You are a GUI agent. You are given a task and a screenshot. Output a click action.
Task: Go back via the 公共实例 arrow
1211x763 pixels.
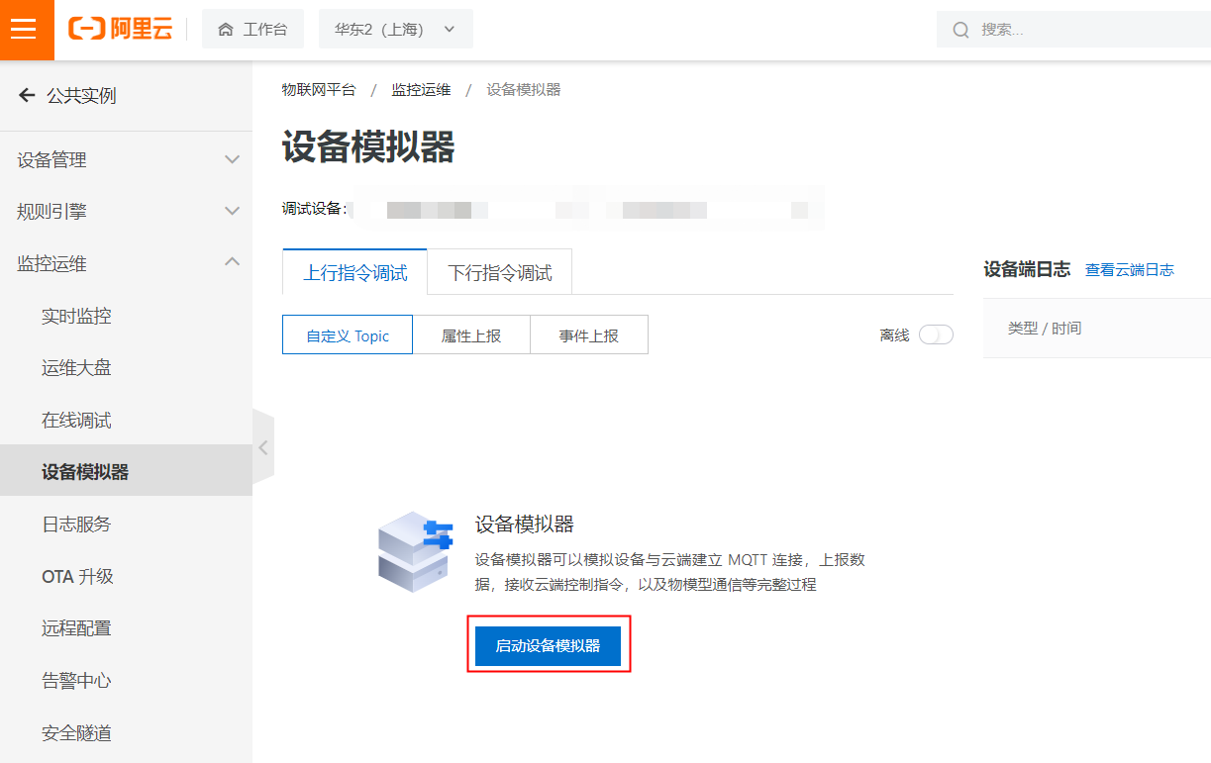pyautogui.click(x=26, y=94)
